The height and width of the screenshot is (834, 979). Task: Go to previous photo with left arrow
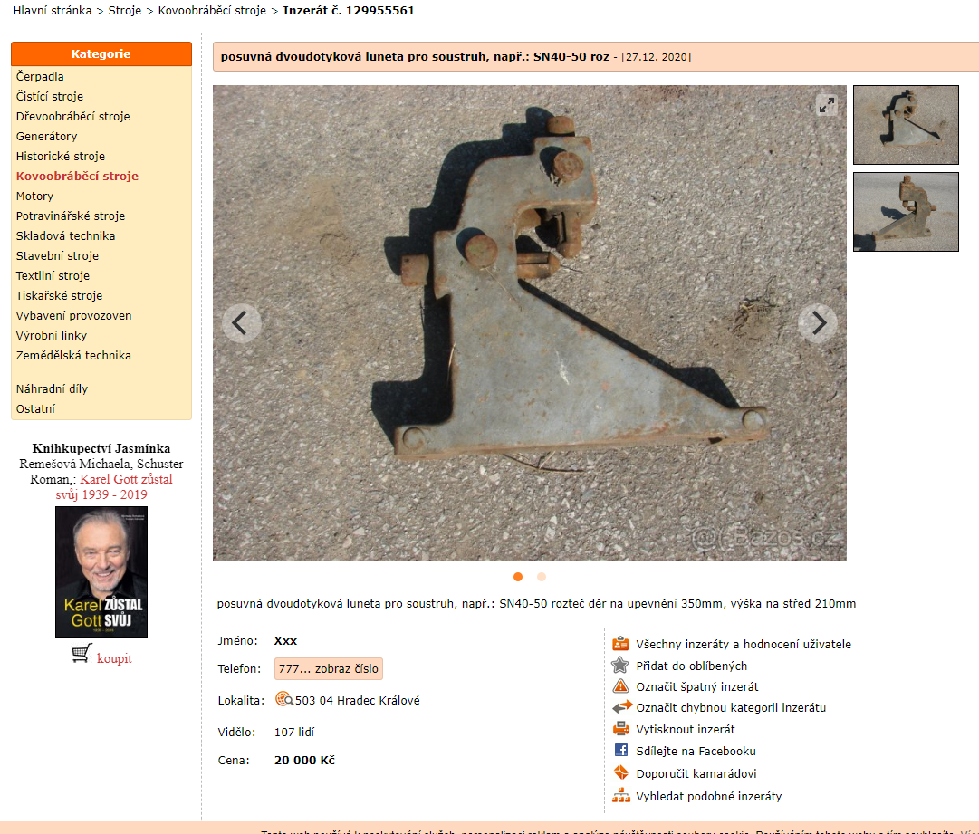[x=241, y=322]
